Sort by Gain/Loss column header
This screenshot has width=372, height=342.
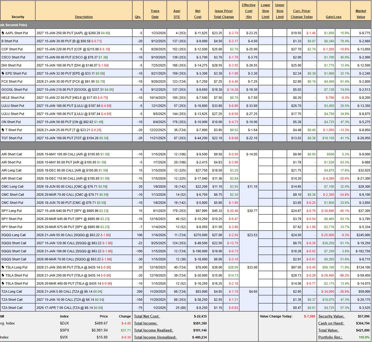pyautogui.click(x=333, y=17)
